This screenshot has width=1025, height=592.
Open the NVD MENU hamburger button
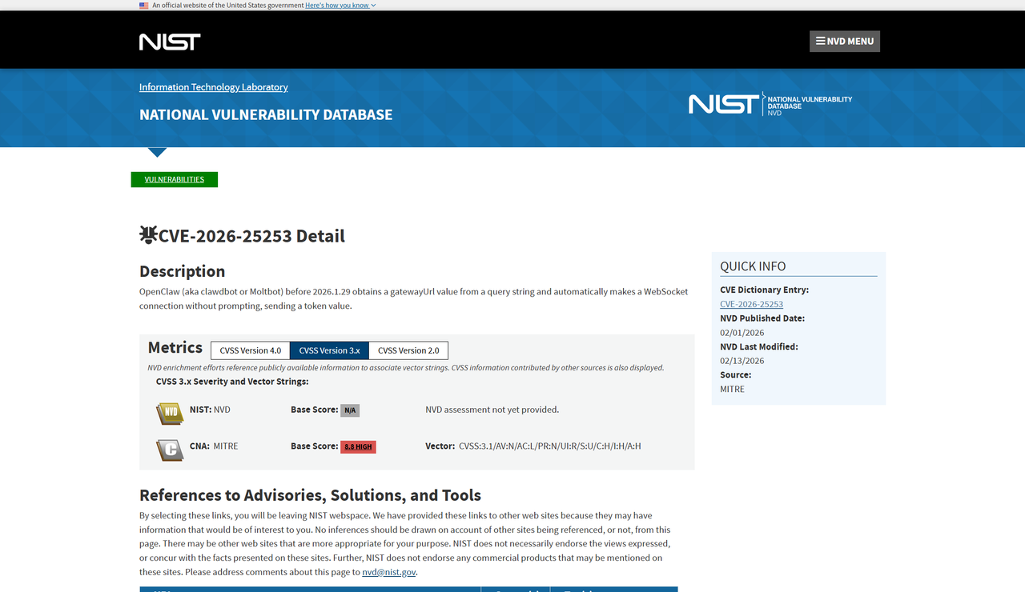click(x=845, y=41)
